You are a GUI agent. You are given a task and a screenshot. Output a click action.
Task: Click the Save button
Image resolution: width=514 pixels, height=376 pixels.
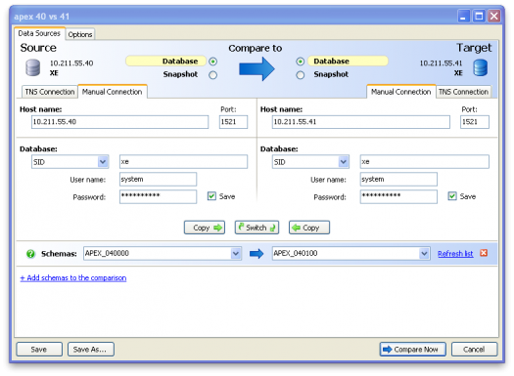coord(39,350)
